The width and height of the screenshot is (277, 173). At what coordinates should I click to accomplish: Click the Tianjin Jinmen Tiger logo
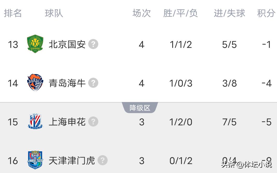click(35, 160)
